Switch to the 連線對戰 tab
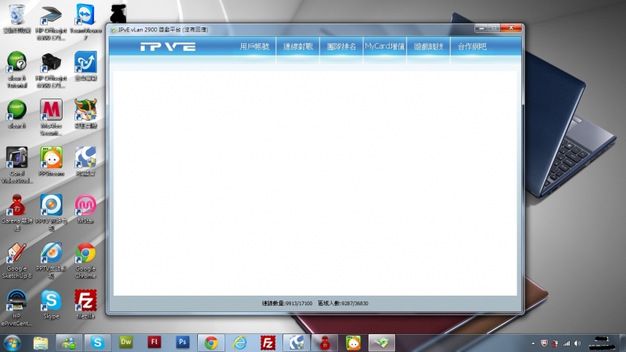This screenshot has width=626, height=352. coord(298,47)
